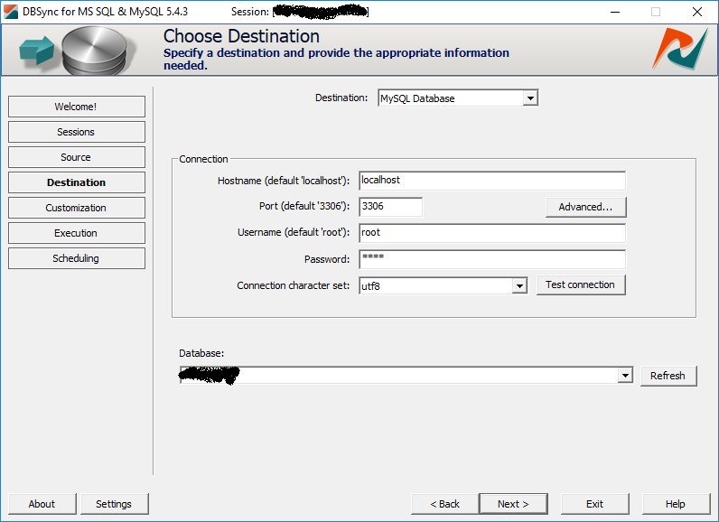Click the Next > button
Viewport: 719px width, 522px height.
point(512,504)
